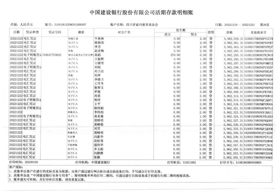Select counterparty name 徐伟娟
The image size is (278, 196).
coord(99,108)
